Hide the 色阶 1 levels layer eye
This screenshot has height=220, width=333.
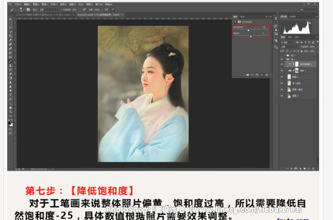point(282,71)
